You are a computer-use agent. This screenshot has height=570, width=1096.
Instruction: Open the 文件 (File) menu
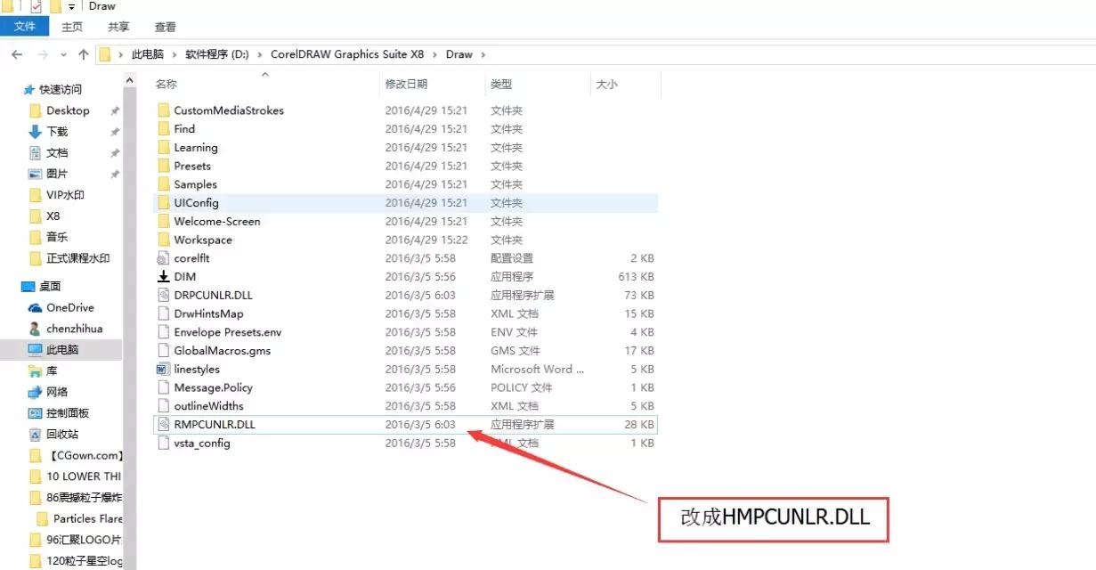[25, 26]
